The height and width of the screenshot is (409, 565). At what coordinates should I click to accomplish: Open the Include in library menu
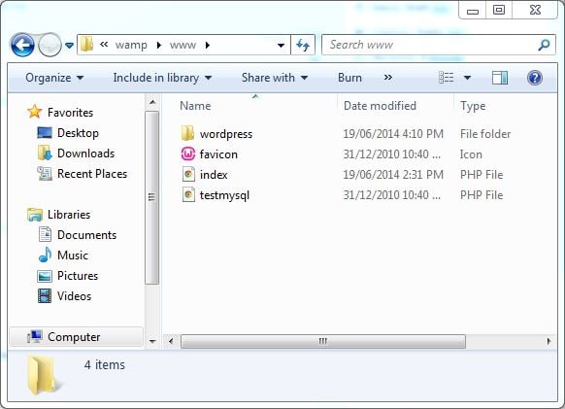click(x=162, y=78)
